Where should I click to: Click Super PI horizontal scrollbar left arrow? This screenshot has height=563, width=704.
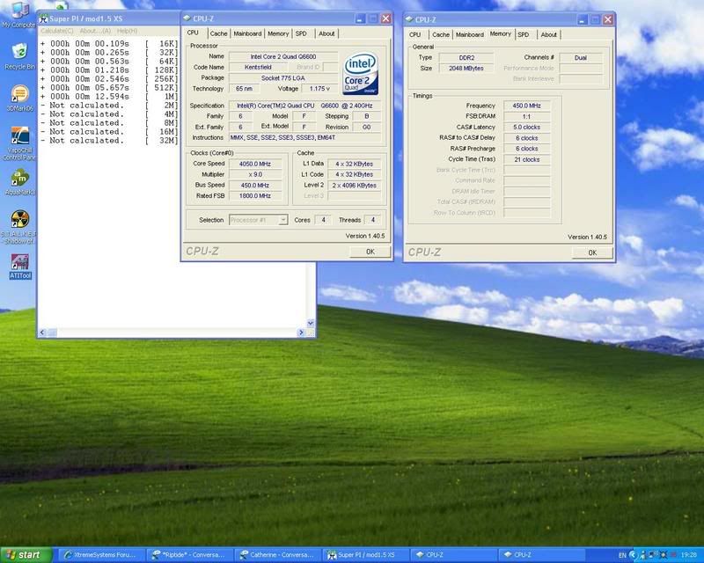[42, 333]
